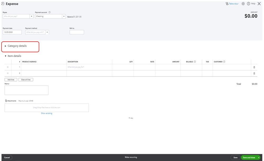Click the Take a tour link
264x161 pixels.
[x=234, y=4]
